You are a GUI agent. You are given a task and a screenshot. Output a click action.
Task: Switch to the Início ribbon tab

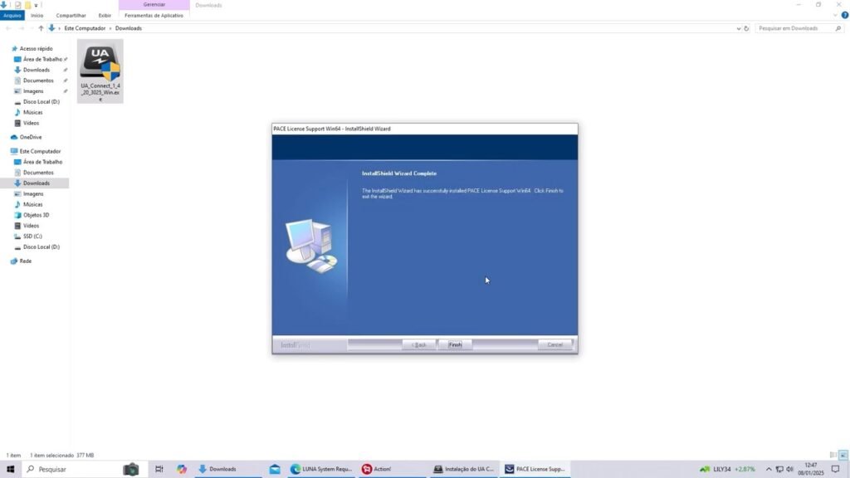(x=37, y=16)
